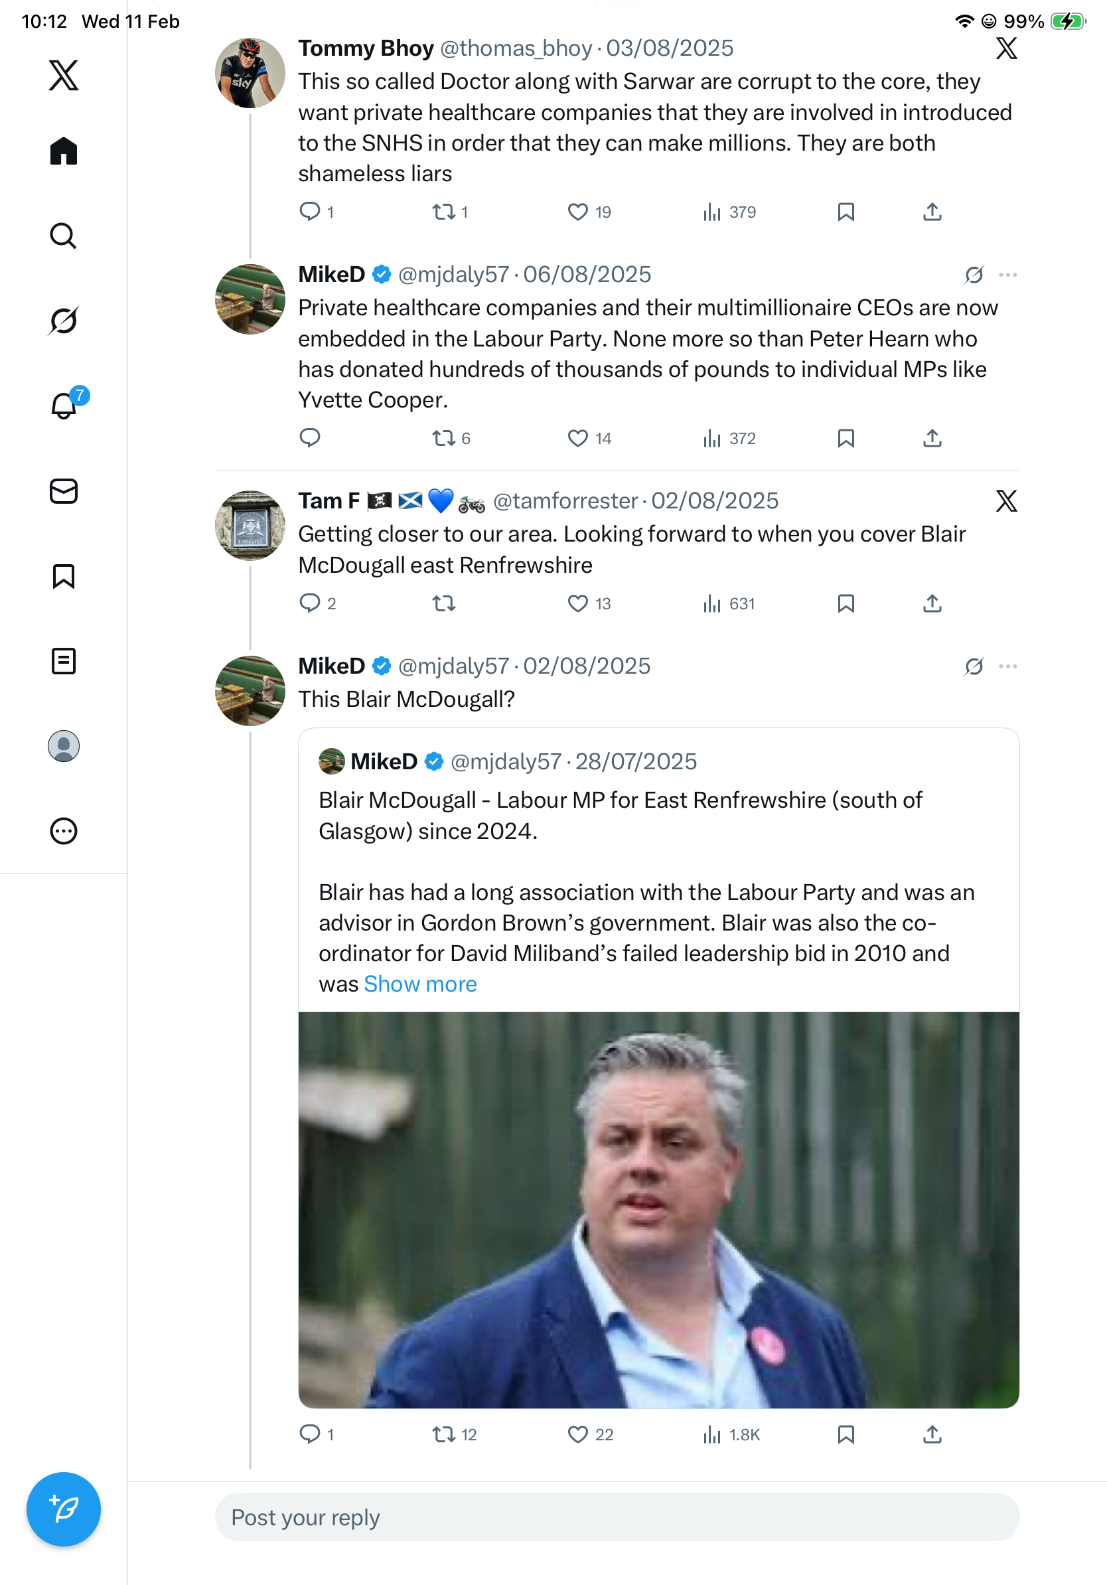
Task: Like Tommy Bhoy's post
Action: 577,212
